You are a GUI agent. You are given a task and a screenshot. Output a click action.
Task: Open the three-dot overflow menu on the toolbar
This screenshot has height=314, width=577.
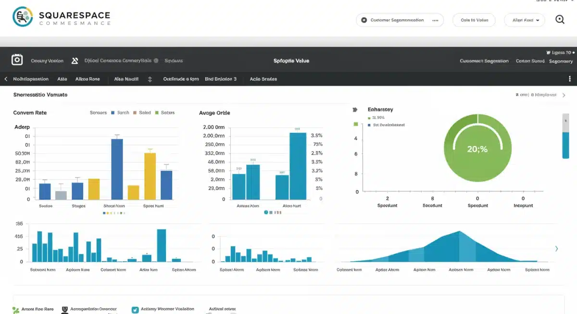(x=570, y=78)
